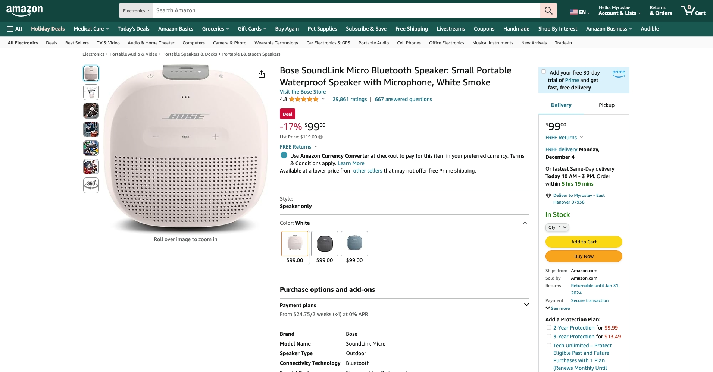The image size is (713, 372).
Task: Click the search magnifying glass button
Action: [x=548, y=10]
